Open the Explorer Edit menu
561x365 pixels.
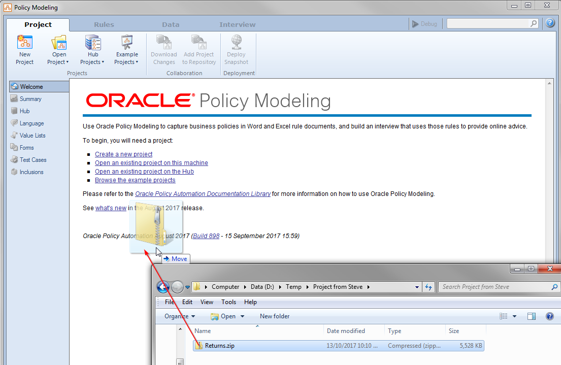click(187, 302)
